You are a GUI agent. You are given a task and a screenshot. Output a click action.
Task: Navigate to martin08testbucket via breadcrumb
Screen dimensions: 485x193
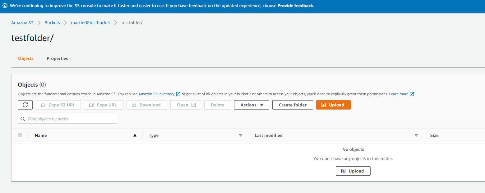90,22
